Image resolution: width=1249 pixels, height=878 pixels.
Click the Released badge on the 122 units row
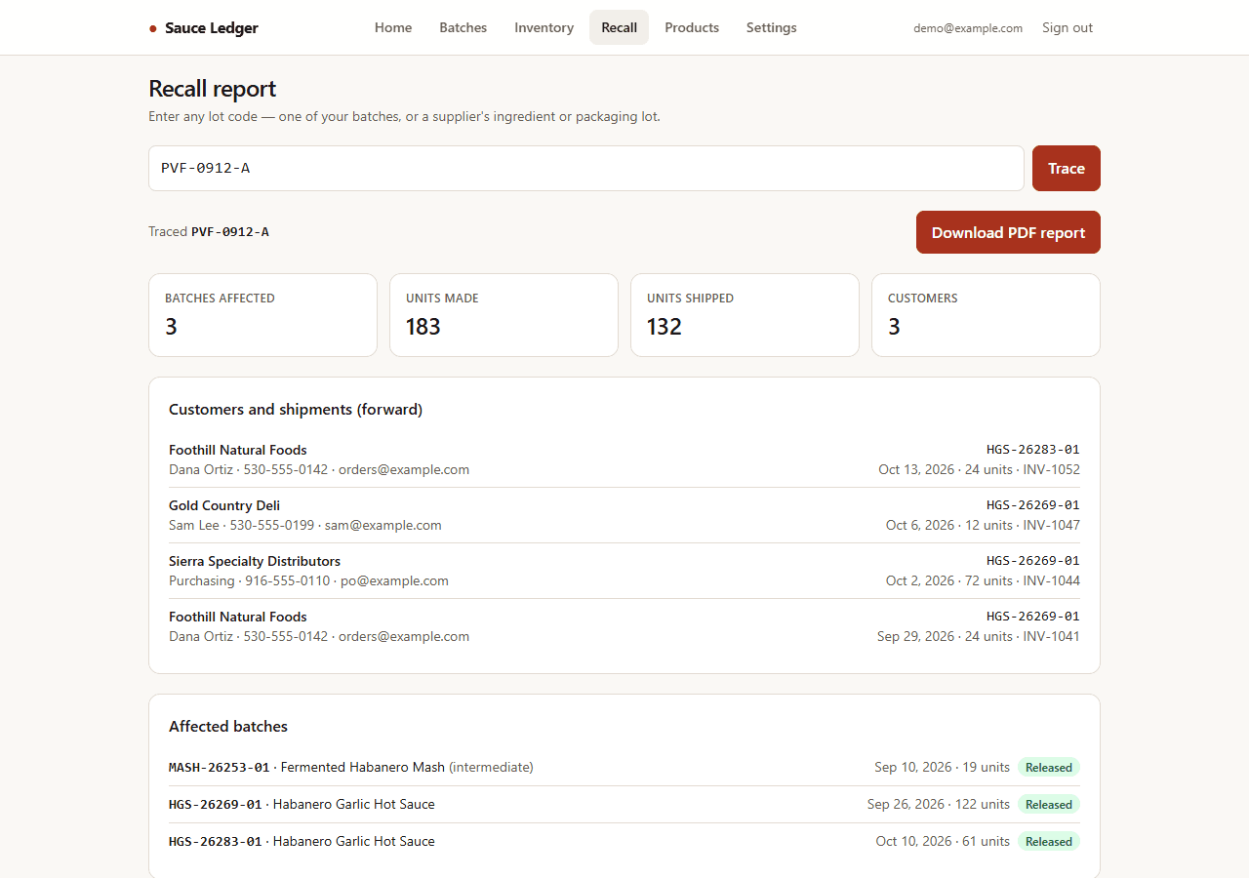click(x=1049, y=804)
